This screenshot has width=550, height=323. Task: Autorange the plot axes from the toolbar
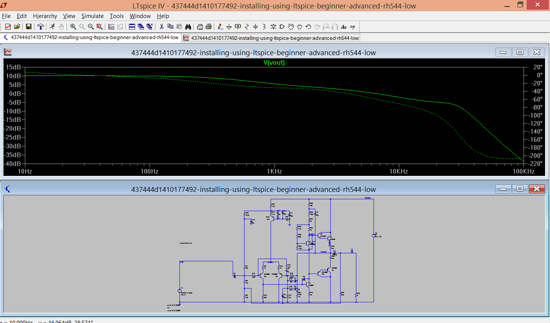(x=111, y=26)
